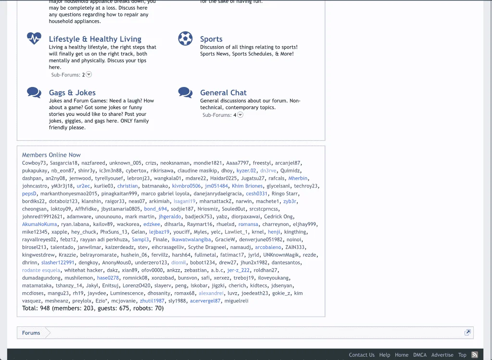The height and width of the screenshot is (360, 492).
Task: View member edzkee profile
Action: tap(151, 224)
